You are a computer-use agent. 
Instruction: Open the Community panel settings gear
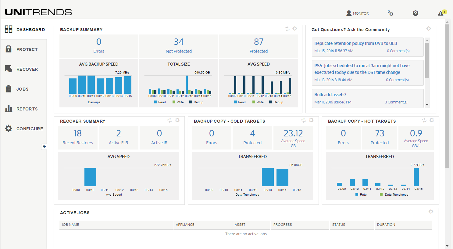pos(429,29)
